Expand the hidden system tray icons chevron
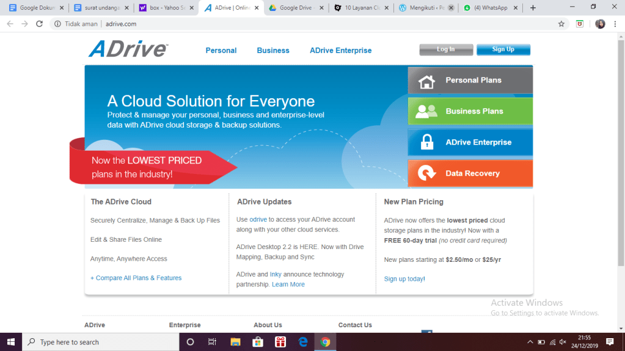 point(529,342)
